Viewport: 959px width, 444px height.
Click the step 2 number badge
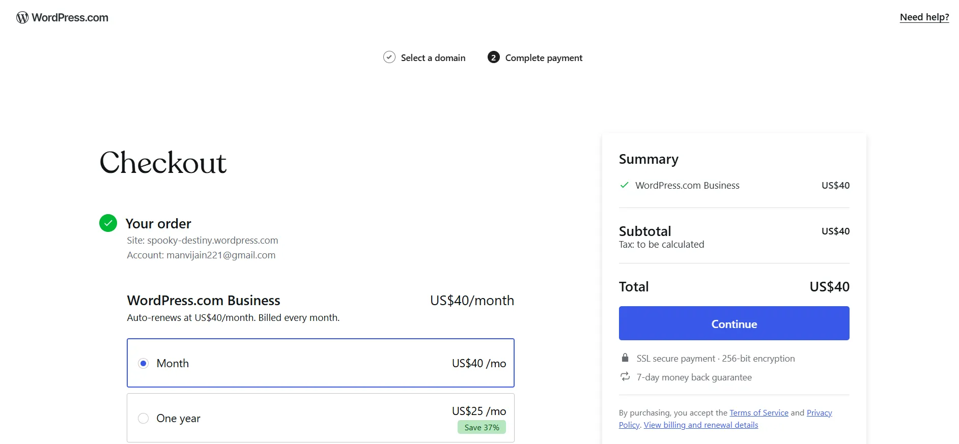click(493, 57)
